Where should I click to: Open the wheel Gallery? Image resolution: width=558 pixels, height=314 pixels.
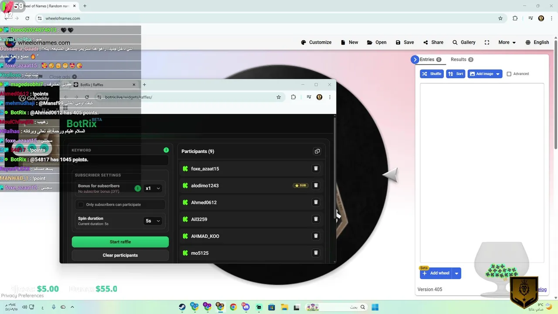(464, 42)
